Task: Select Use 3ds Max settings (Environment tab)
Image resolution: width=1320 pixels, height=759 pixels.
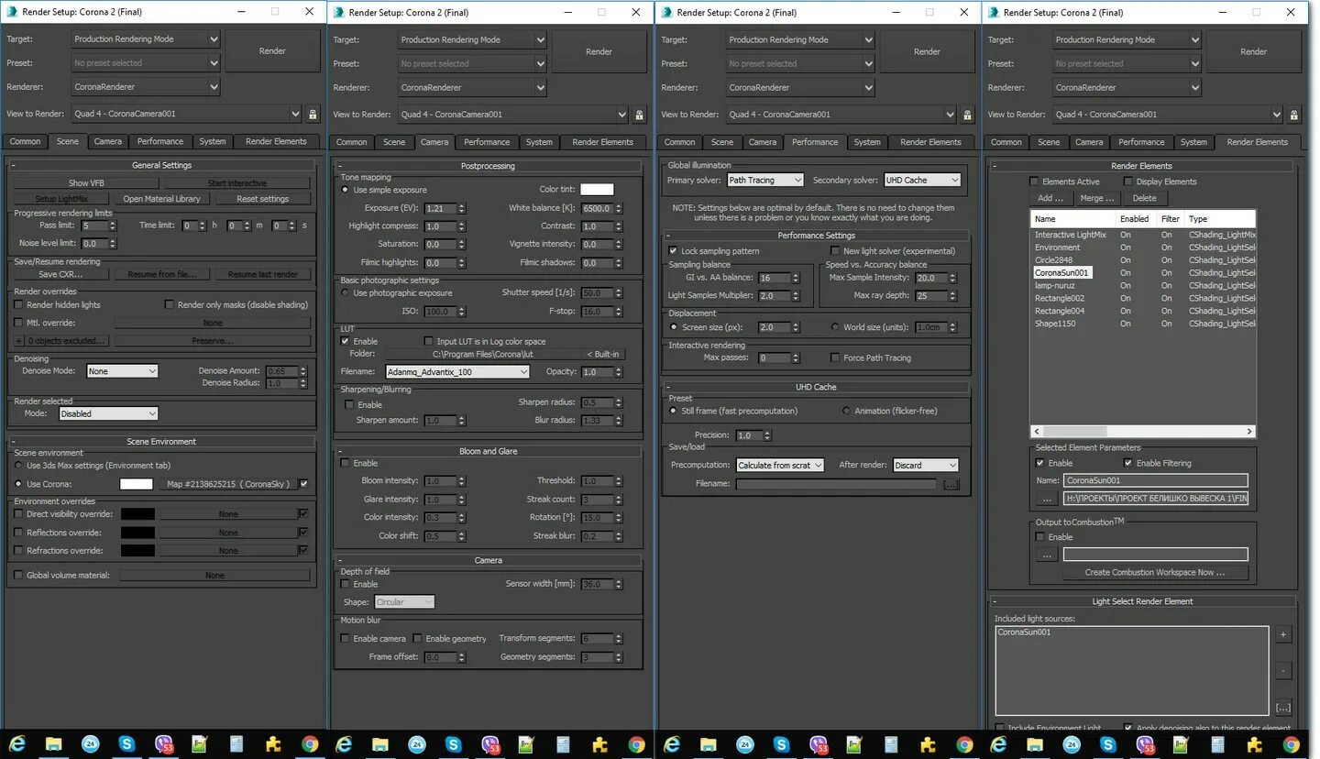Action: [x=18, y=466]
